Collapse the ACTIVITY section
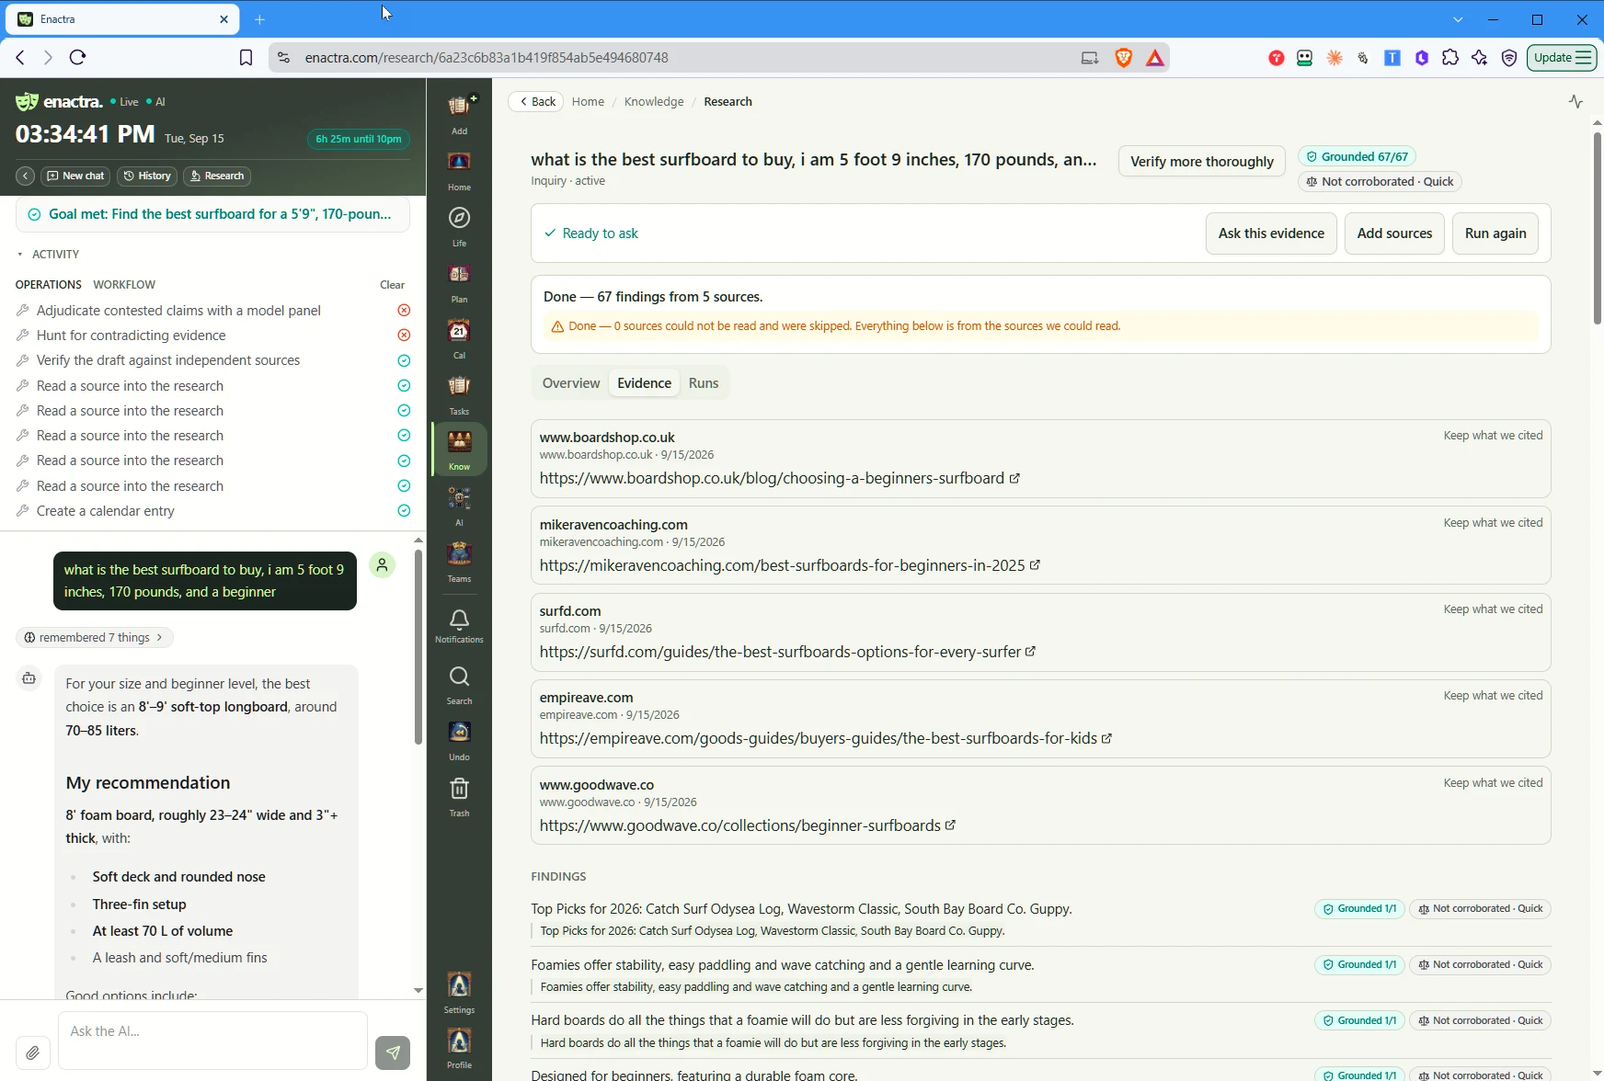The height and width of the screenshot is (1081, 1604). (x=47, y=254)
